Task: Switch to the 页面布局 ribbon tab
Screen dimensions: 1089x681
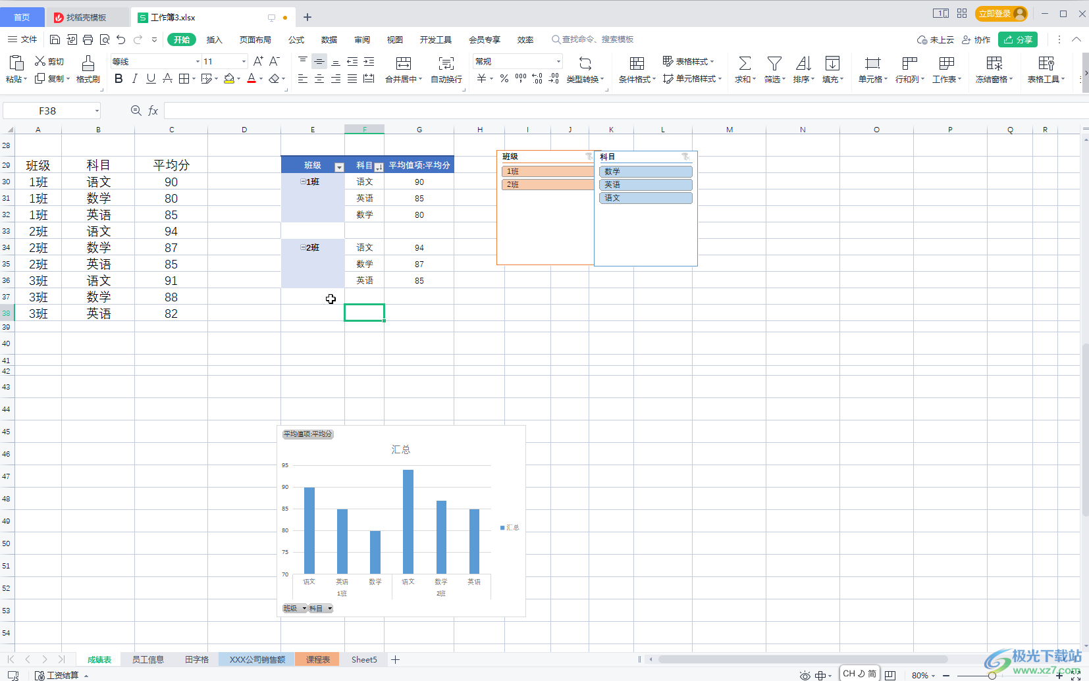Action: (255, 39)
